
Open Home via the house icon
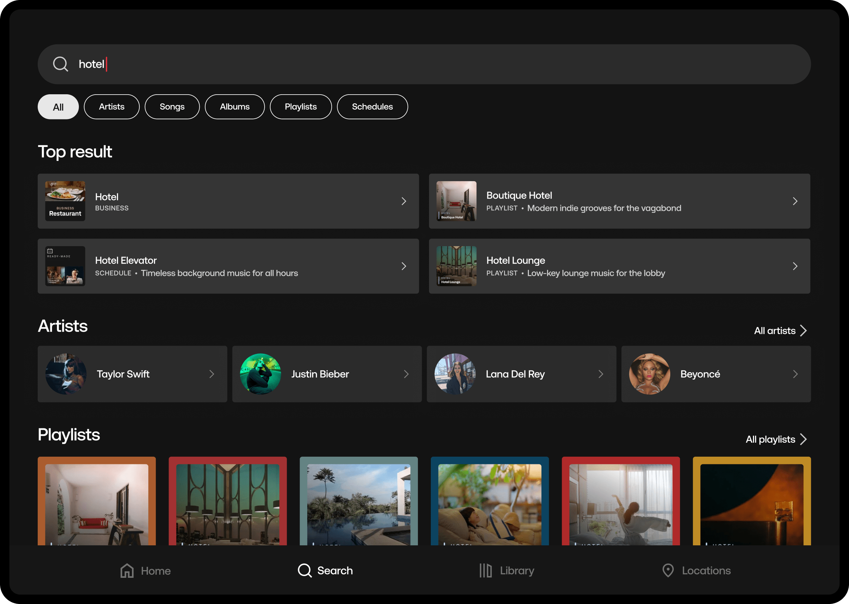[127, 570]
